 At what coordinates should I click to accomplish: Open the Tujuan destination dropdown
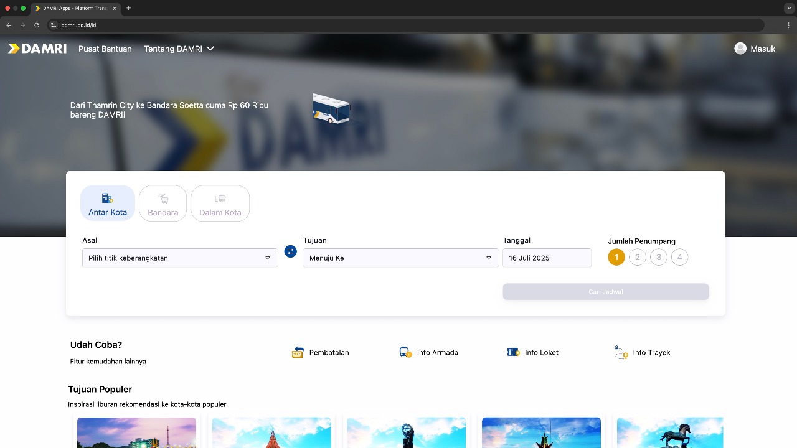pyautogui.click(x=401, y=258)
